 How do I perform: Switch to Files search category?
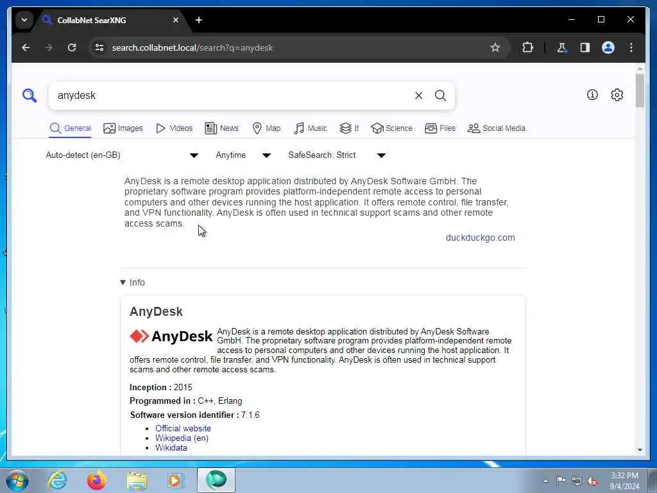pyautogui.click(x=440, y=128)
